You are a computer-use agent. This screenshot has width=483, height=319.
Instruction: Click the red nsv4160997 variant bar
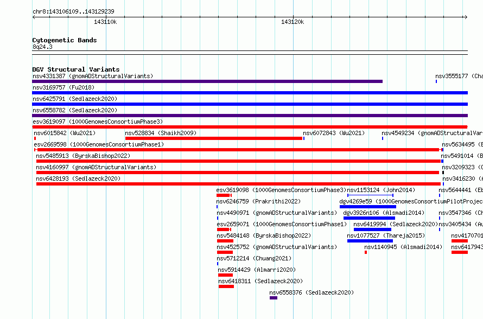(x=238, y=173)
